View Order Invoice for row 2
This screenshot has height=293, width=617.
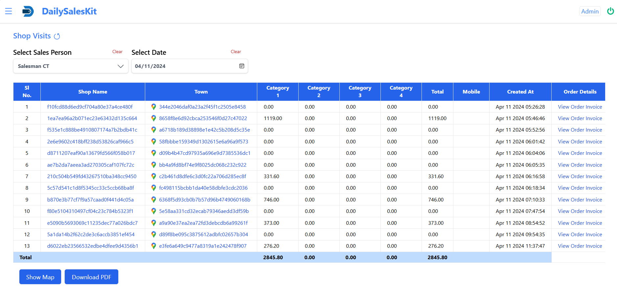tap(580, 118)
